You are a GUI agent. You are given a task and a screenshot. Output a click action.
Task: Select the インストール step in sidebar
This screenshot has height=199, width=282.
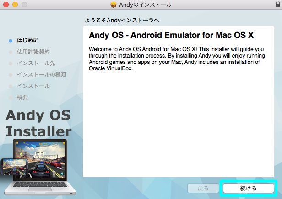33,86
